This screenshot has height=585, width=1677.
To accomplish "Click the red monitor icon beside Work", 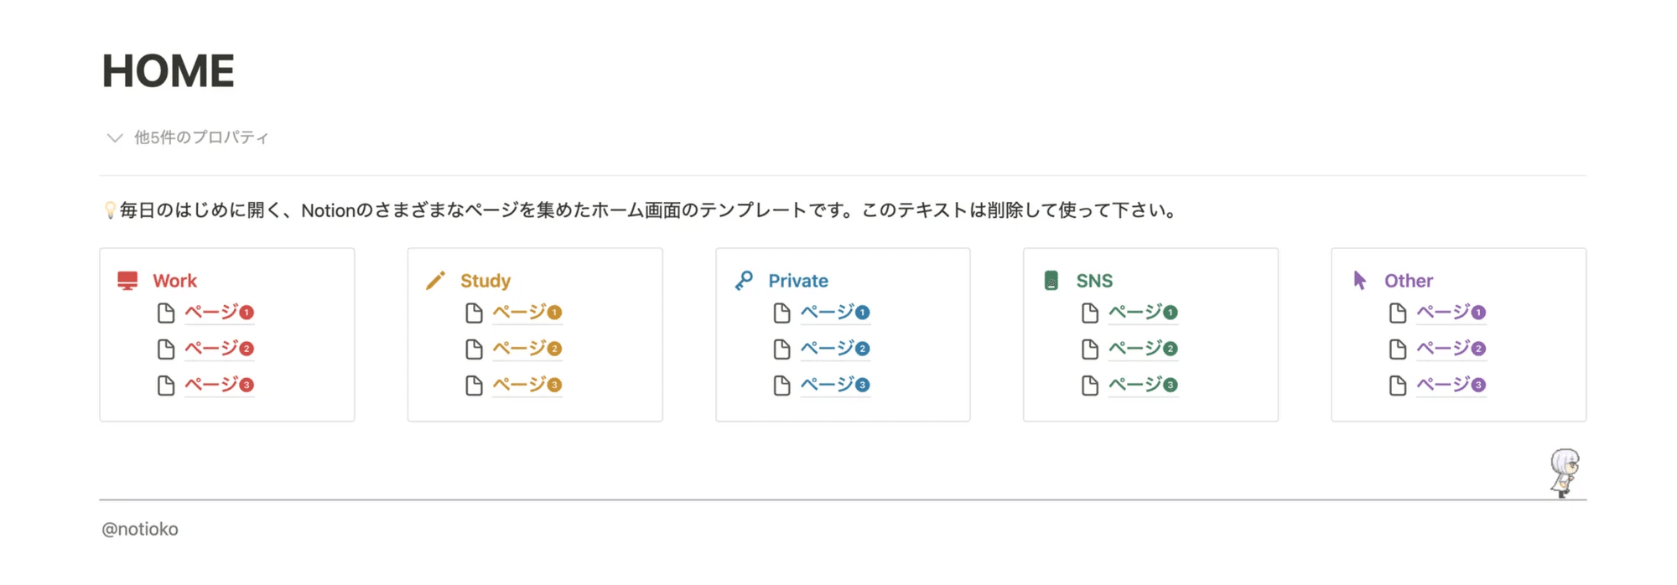I will coord(127,281).
